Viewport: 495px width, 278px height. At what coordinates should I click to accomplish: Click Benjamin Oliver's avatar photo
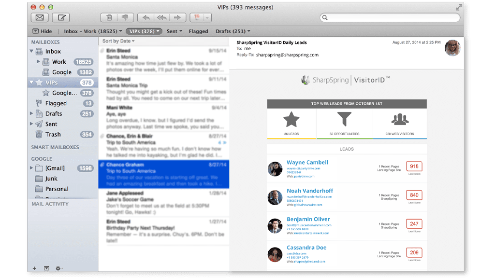[x=275, y=226]
